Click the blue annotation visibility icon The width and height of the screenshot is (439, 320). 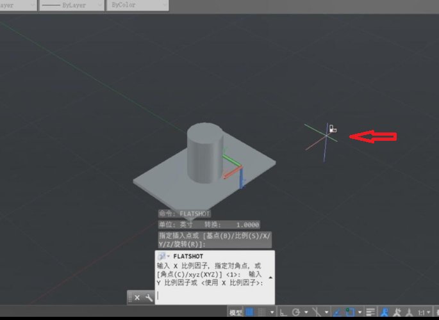385,313
